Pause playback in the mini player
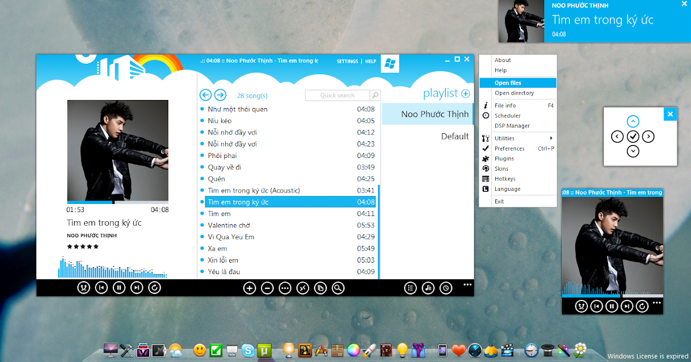Screen dimensions: 691x362 tap(612, 306)
